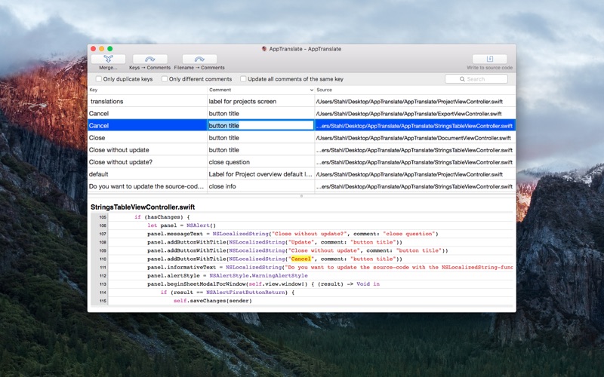Enable Only duplicate keys checkbox
The height and width of the screenshot is (377, 604).
[99, 79]
